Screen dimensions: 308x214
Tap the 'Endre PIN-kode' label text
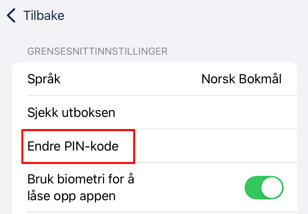coord(73,146)
